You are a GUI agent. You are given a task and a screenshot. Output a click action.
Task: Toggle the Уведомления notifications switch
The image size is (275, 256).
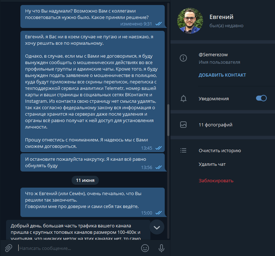click(x=261, y=98)
